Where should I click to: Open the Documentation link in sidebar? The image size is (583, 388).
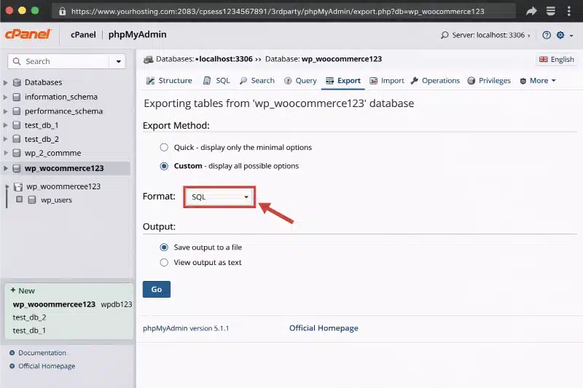click(42, 353)
